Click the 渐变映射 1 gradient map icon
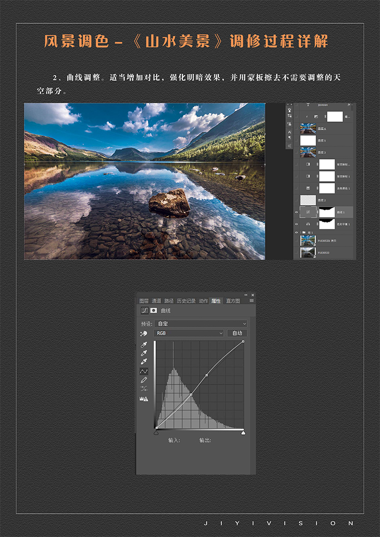The height and width of the screenshot is (537, 380). click(x=308, y=176)
